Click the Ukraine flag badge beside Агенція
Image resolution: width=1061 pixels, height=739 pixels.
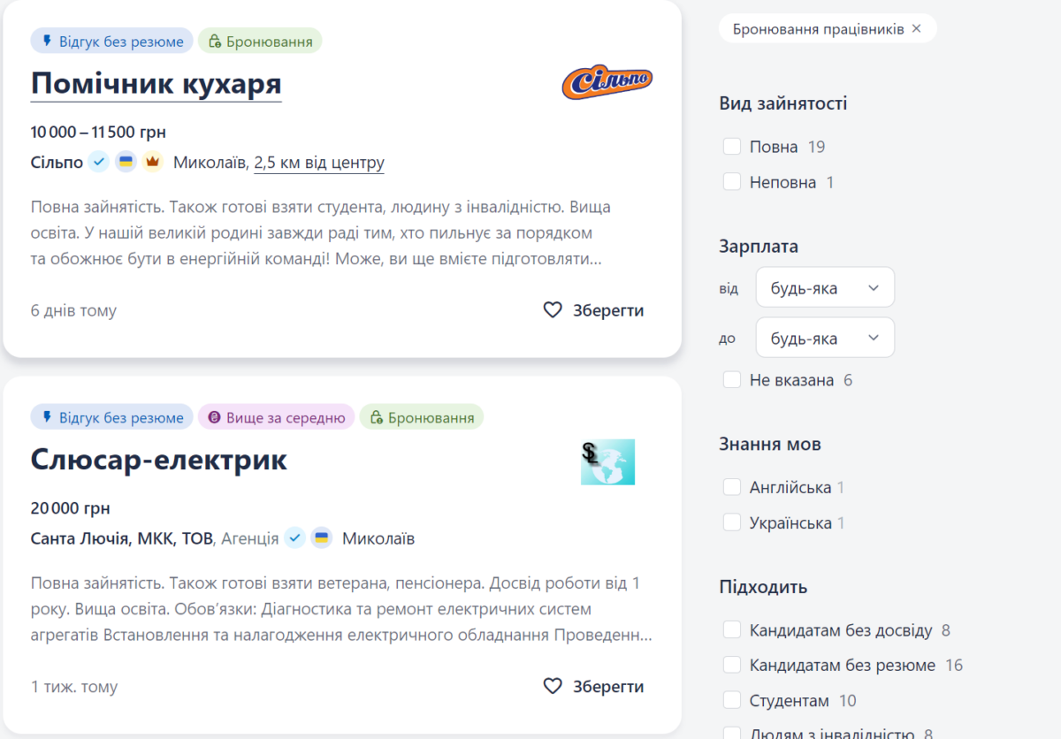click(x=322, y=537)
